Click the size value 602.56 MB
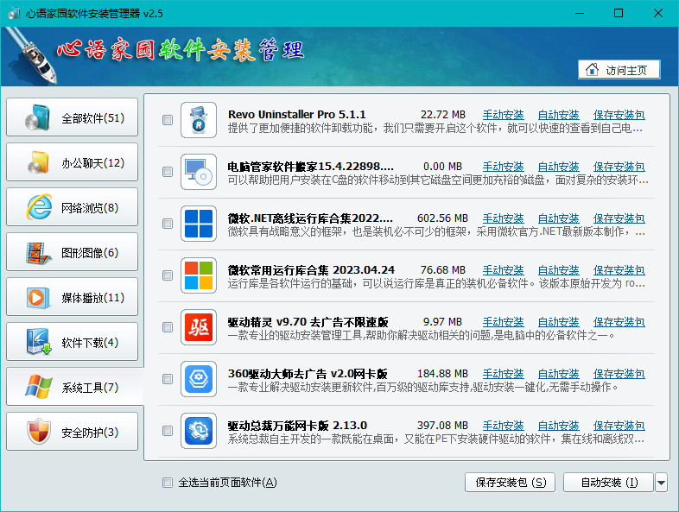This screenshot has height=512, width=679. (442, 218)
